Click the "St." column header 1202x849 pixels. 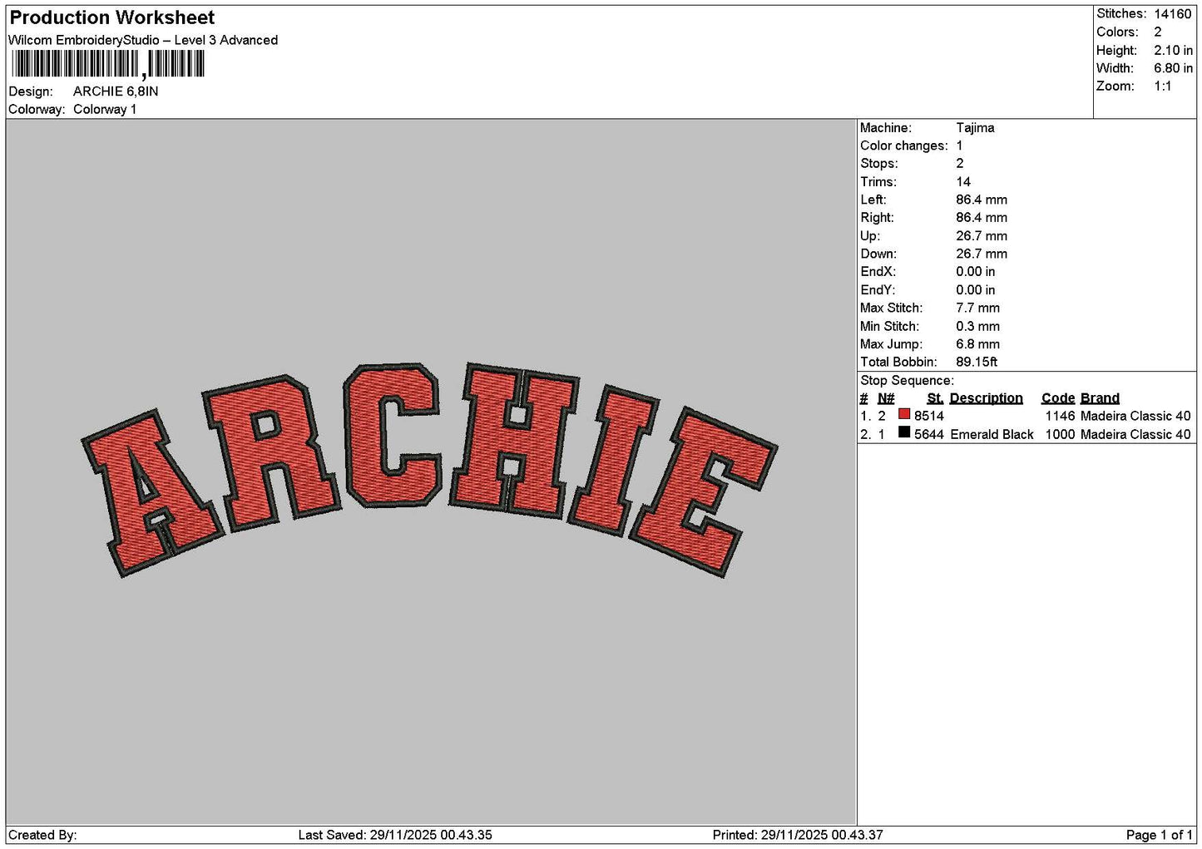point(935,398)
